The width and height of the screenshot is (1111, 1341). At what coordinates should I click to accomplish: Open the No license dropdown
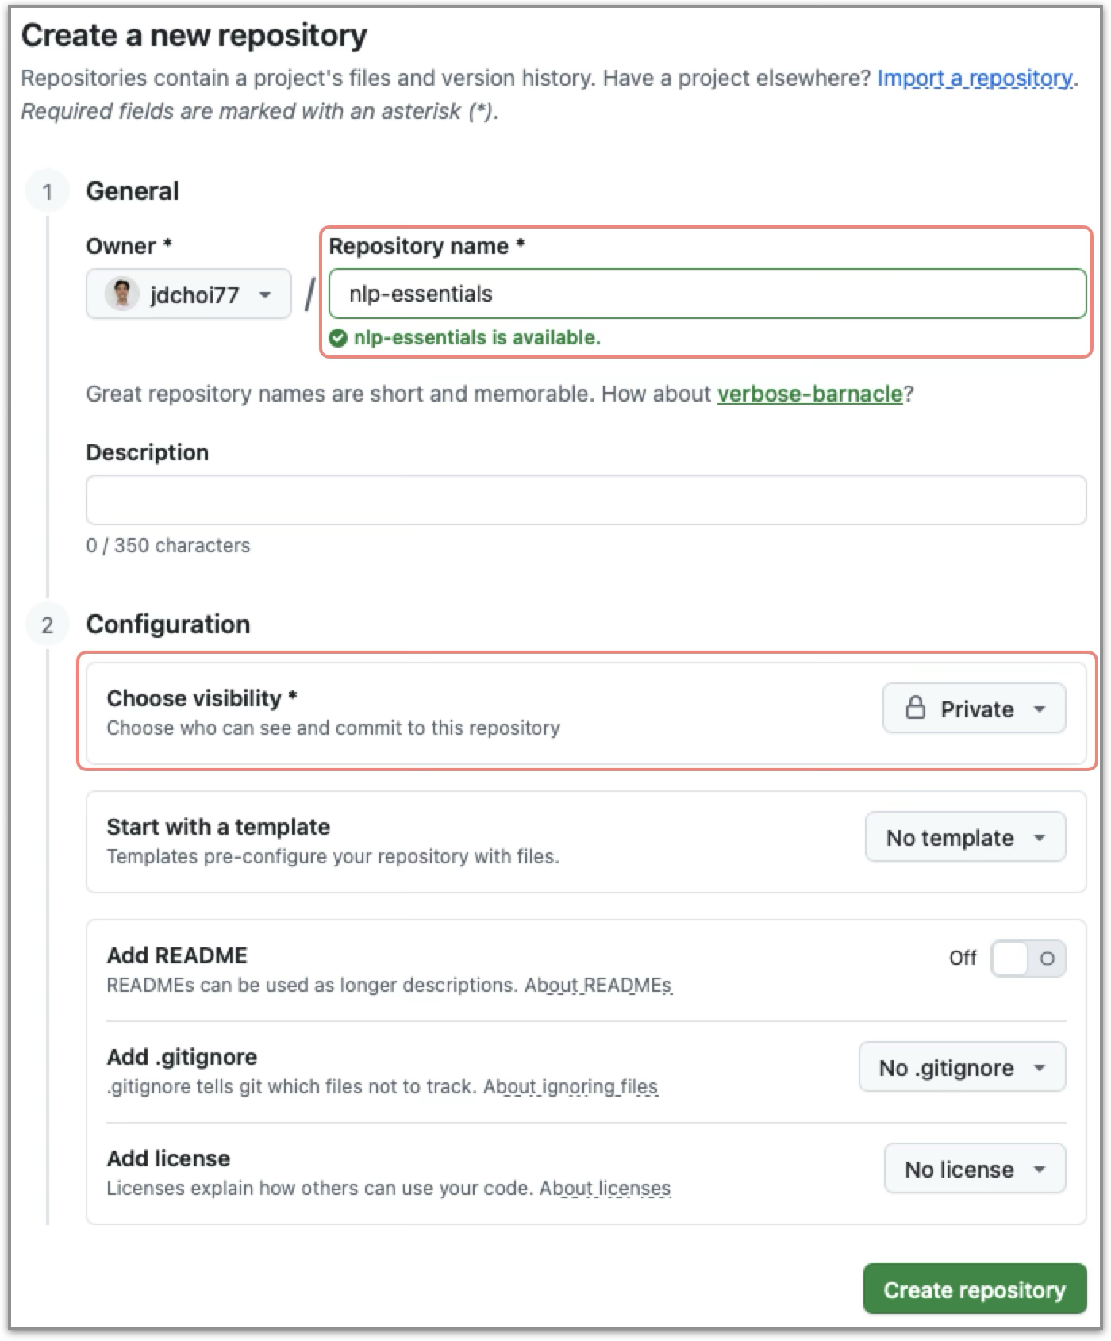point(975,1169)
